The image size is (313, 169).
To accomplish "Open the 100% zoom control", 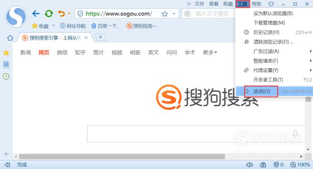I will pyautogui.click(x=300, y=164).
